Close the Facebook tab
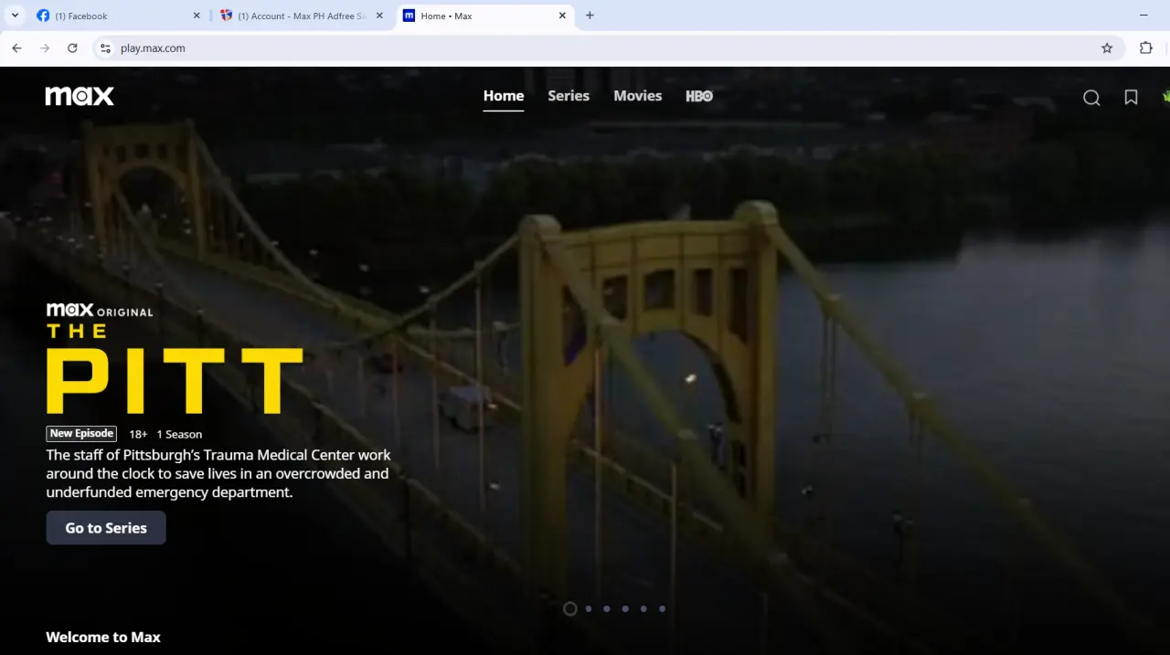The height and width of the screenshot is (655, 1170). click(x=197, y=16)
